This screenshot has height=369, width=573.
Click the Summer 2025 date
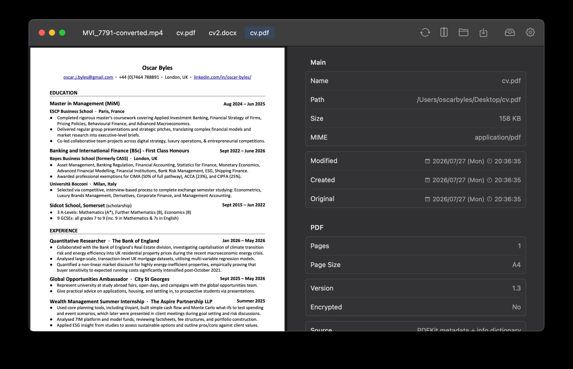point(251,301)
